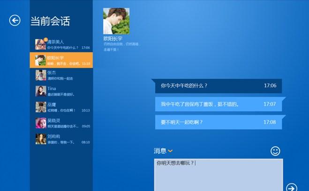Click the 我中午吃了宫保鸡丁盖饭 message bubble

click(218, 104)
